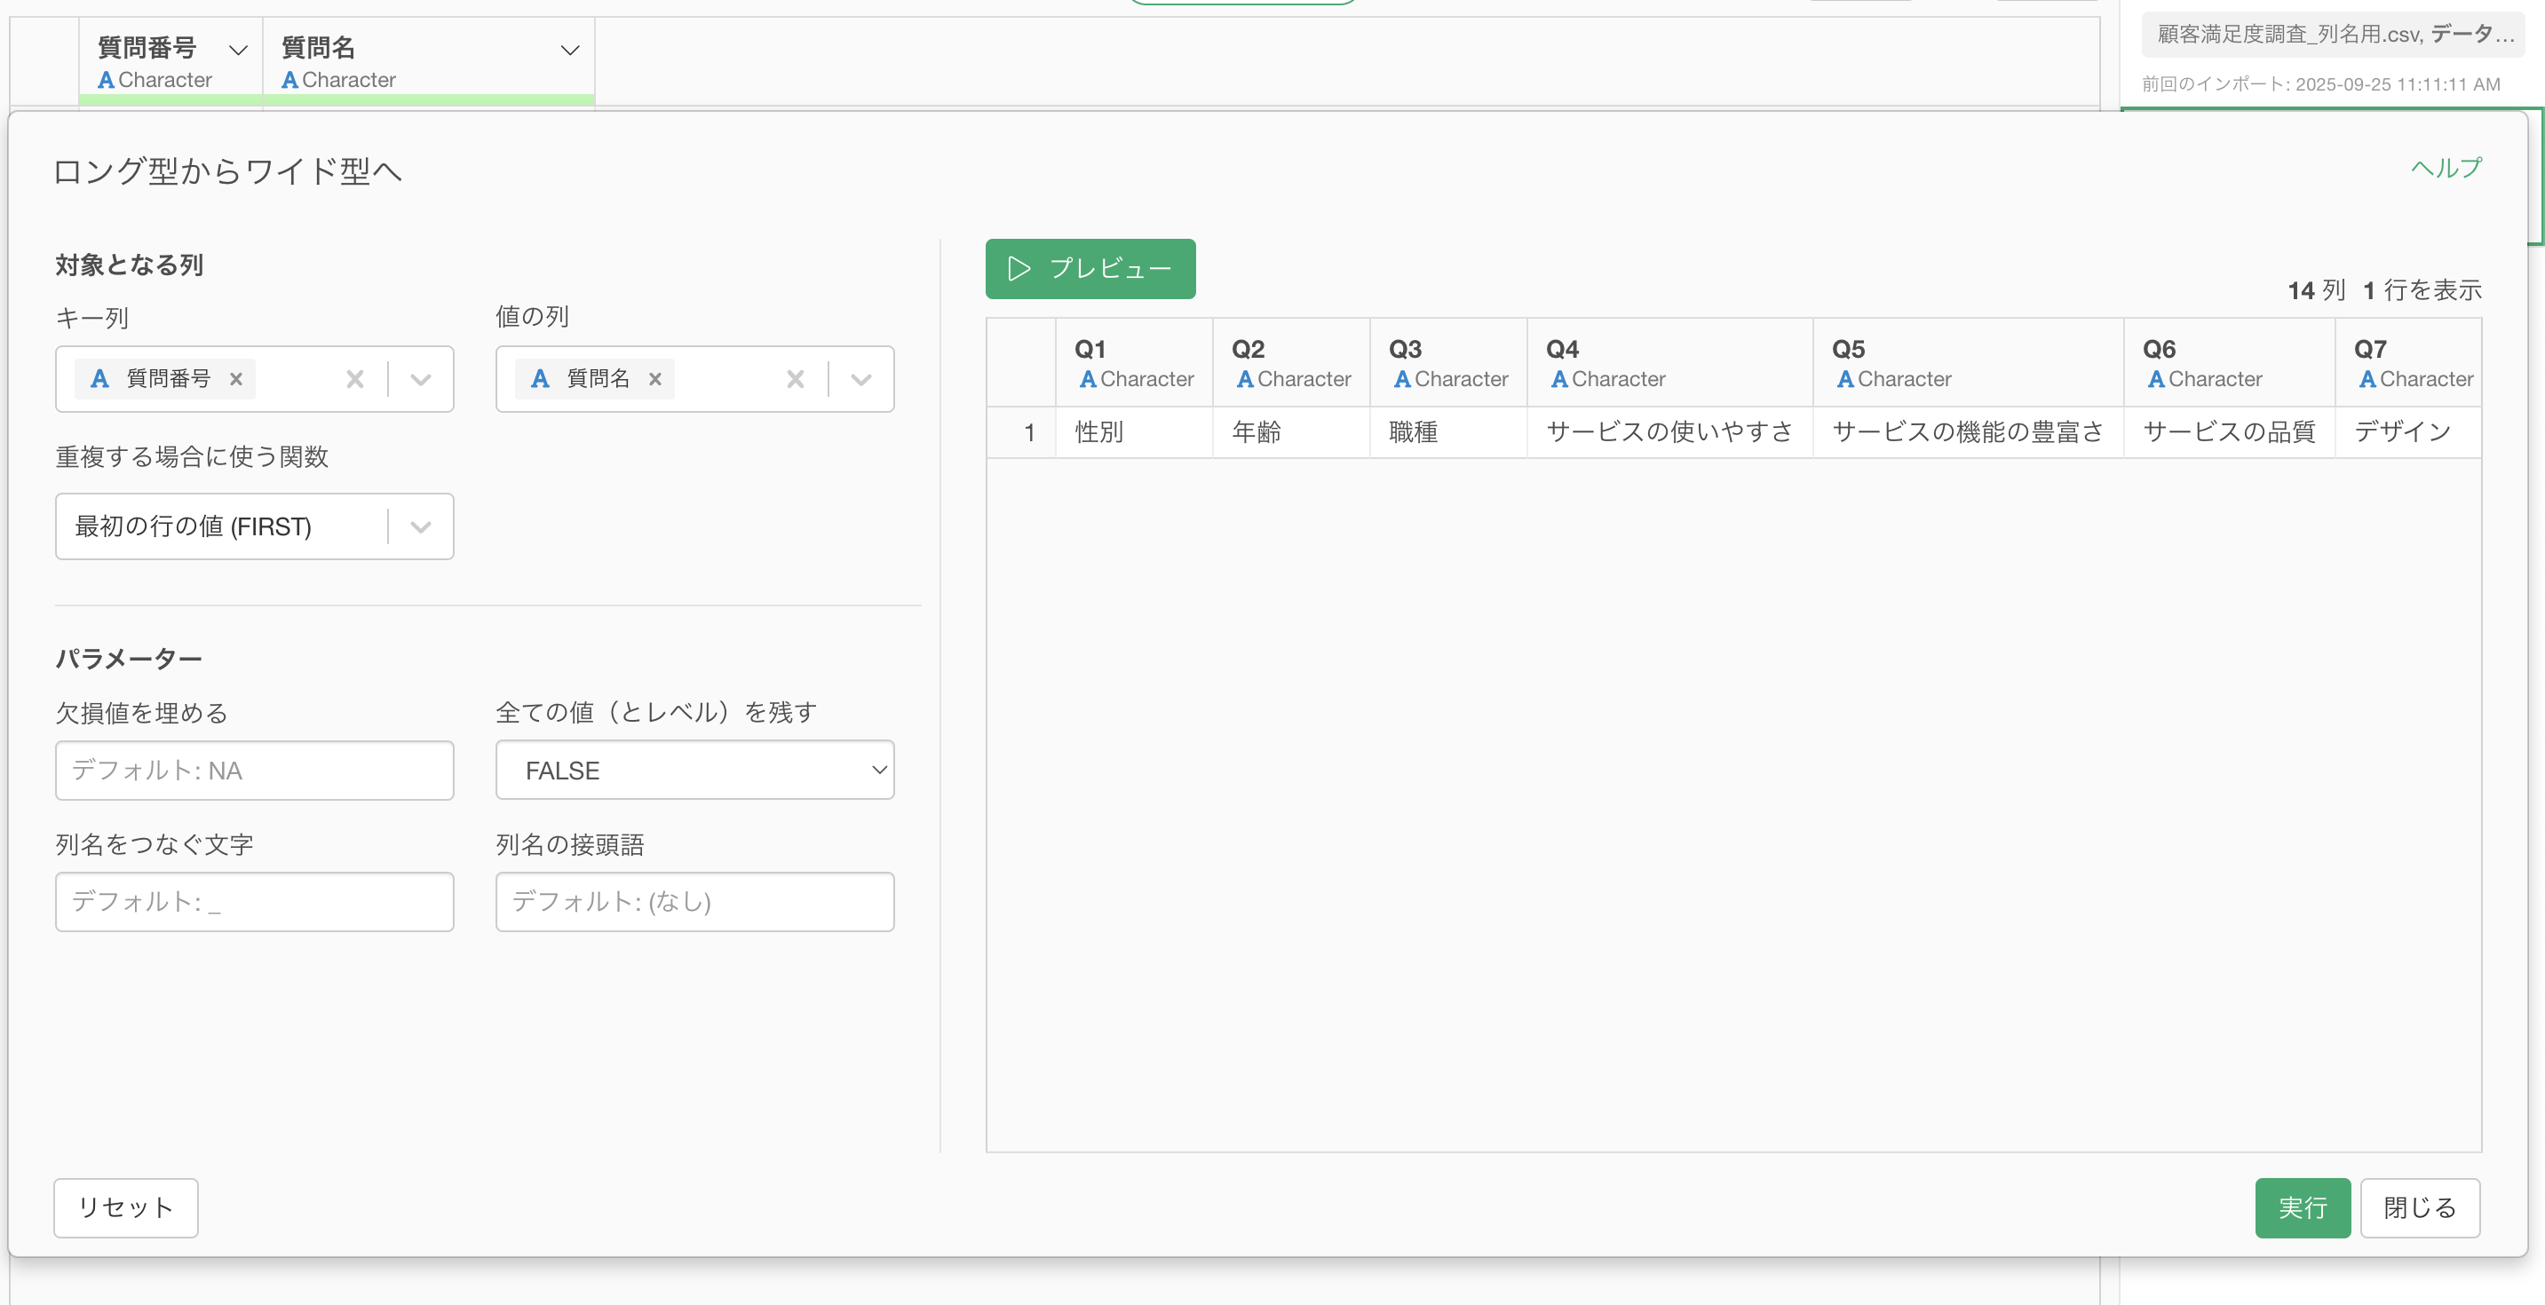This screenshot has width=2545, height=1305.
Task: Click the プレビュー play button
Action: coord(1090,269)
